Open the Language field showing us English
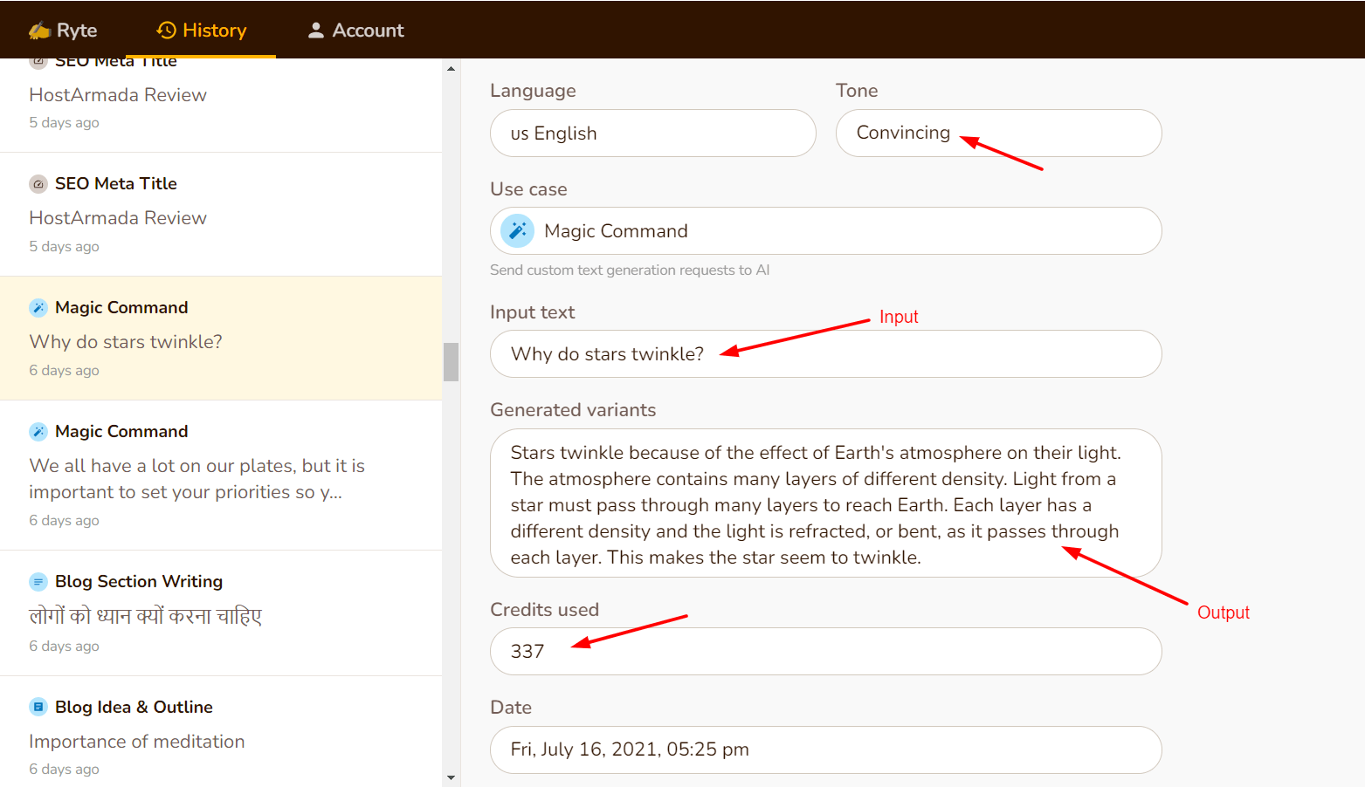The height and width of the screenshot is (787, 1365). pyautogui.click(x=652, y=133)
